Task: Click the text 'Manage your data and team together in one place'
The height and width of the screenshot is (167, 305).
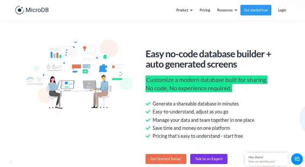Action: (203, 120)
